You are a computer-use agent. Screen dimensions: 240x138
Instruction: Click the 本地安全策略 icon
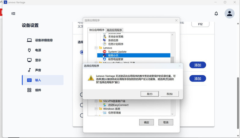[x=105, y=37]
